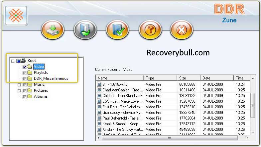This screenshot has width=261, height=147.
Task: Open help with the question mark button
Action: coord(150,30)
